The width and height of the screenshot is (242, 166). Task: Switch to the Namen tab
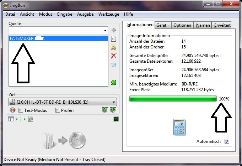[203, 25]
